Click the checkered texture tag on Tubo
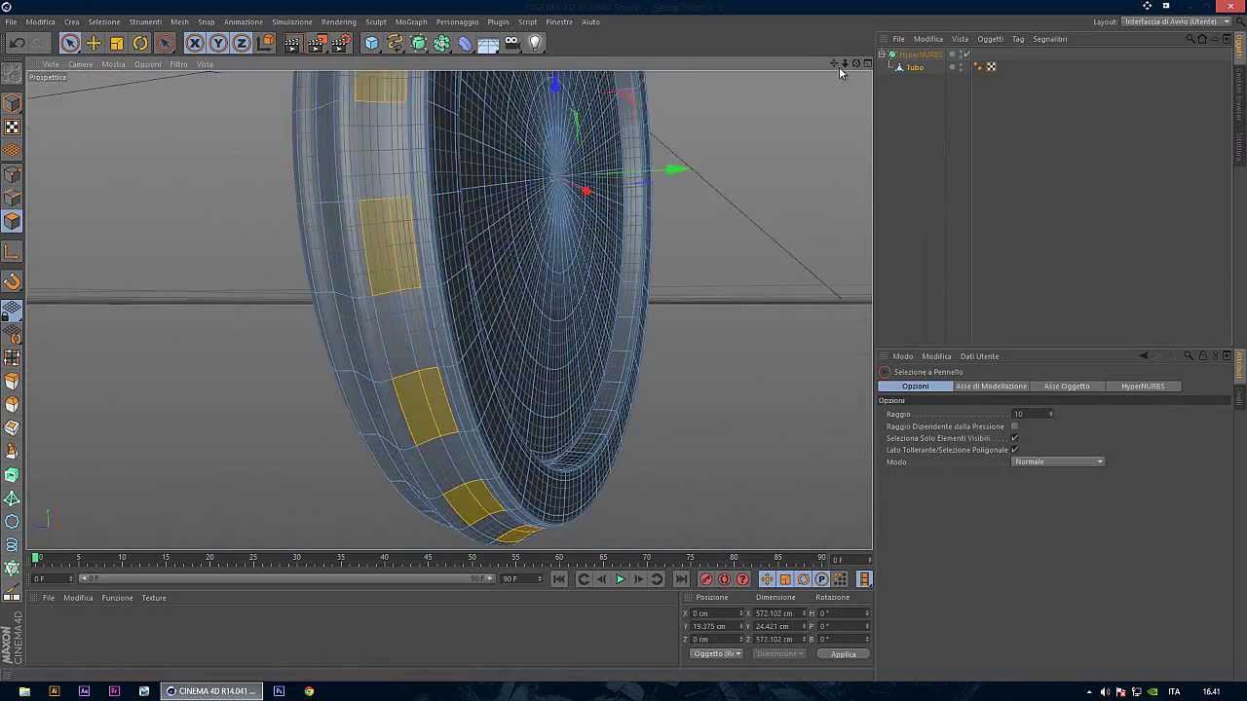 [991, 67]
